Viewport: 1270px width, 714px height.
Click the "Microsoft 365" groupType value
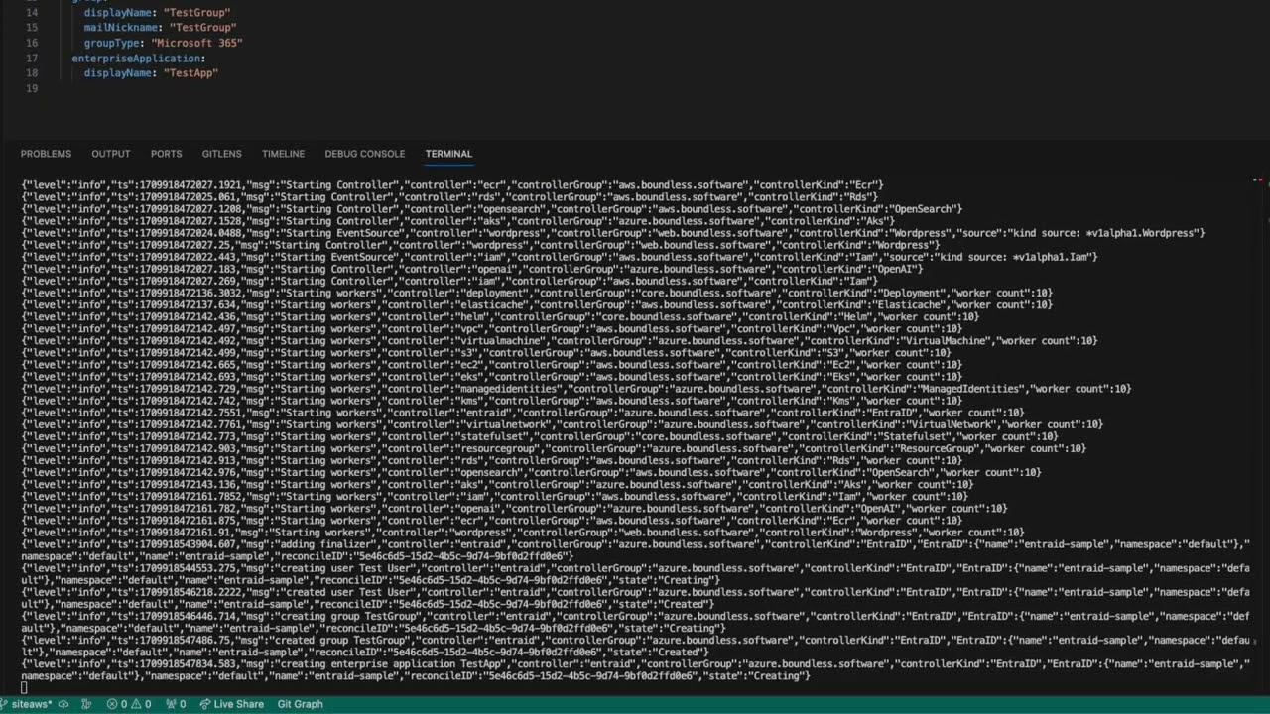tap(196, 43)
